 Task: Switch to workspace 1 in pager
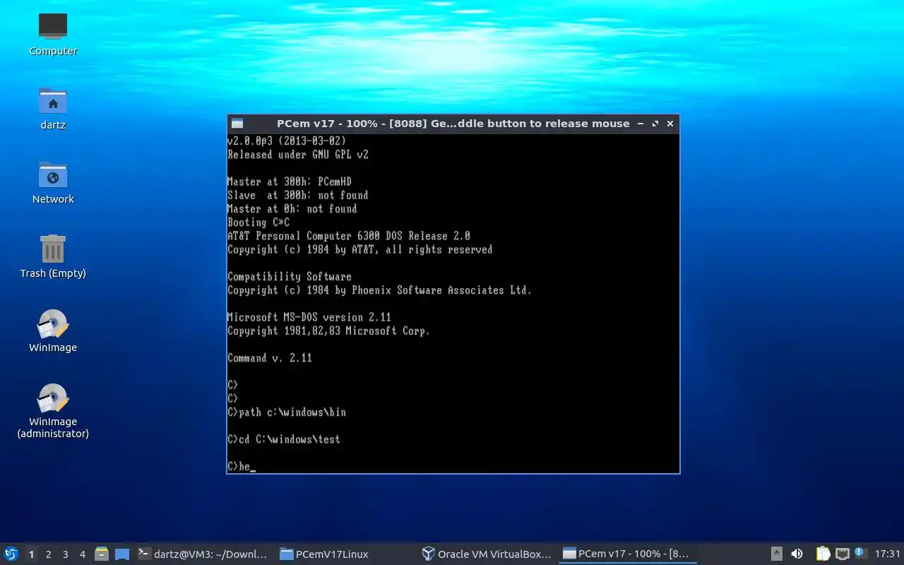tap(31, 554)
